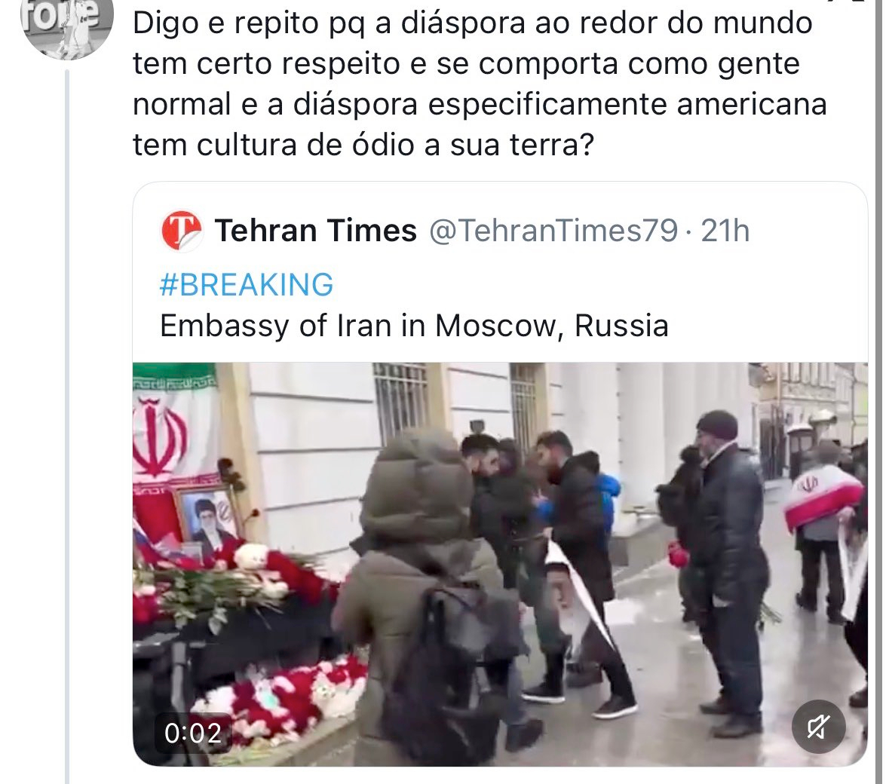
Task: Open the 21h timestamp of quoted tweet
Action: point(725,231)
